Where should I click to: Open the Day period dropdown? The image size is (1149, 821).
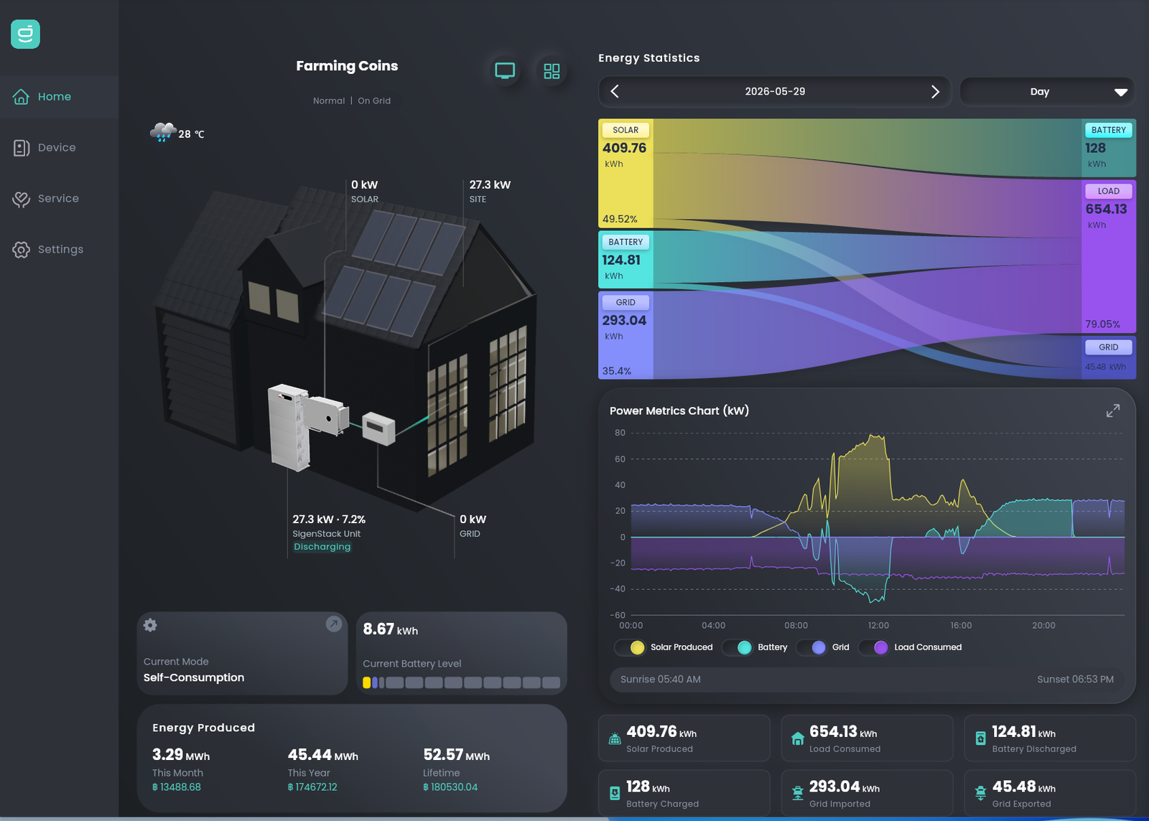pos(1047,92)
